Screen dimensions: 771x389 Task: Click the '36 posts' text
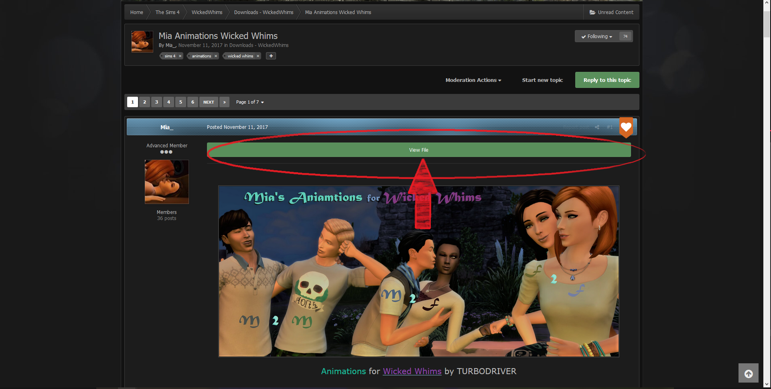[x=166, y=218]
